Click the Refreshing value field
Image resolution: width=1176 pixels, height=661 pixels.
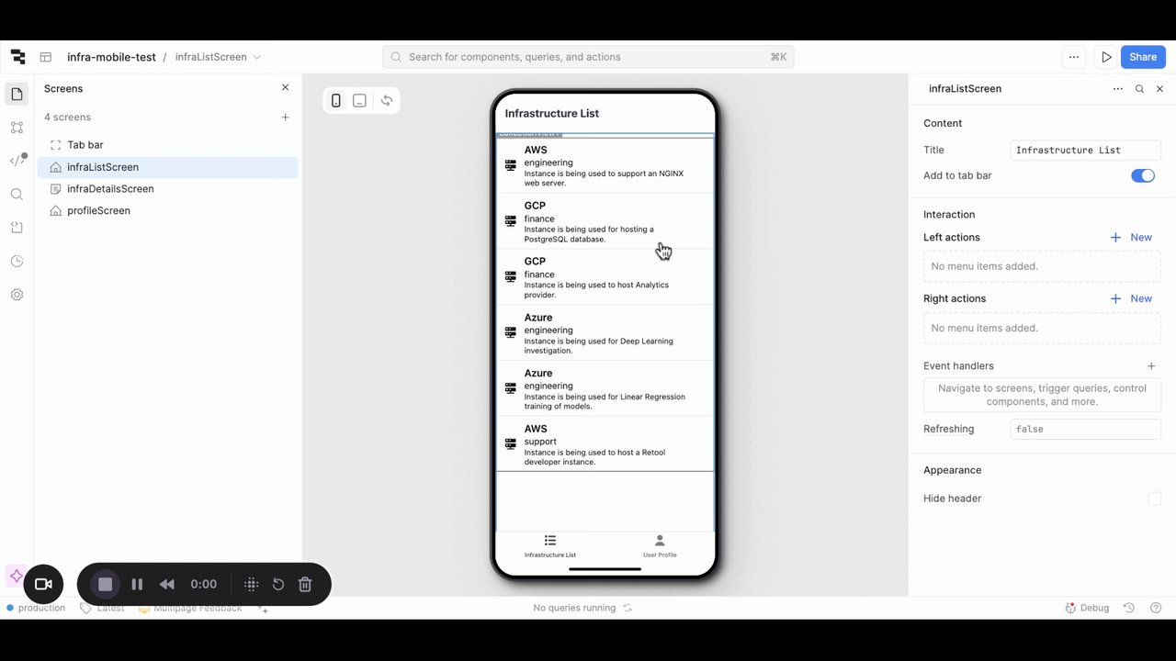pos(1086,430)
